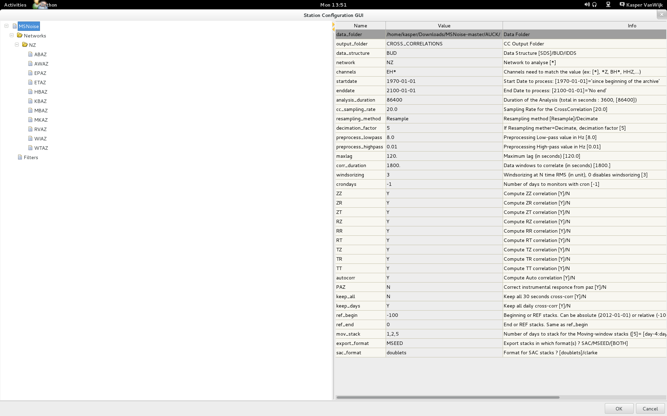Collapse the Networks tree node
Viewport: 667px width, 416px height.
(x=11, y=35)
